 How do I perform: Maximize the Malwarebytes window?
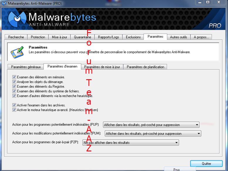pos(208,2)
